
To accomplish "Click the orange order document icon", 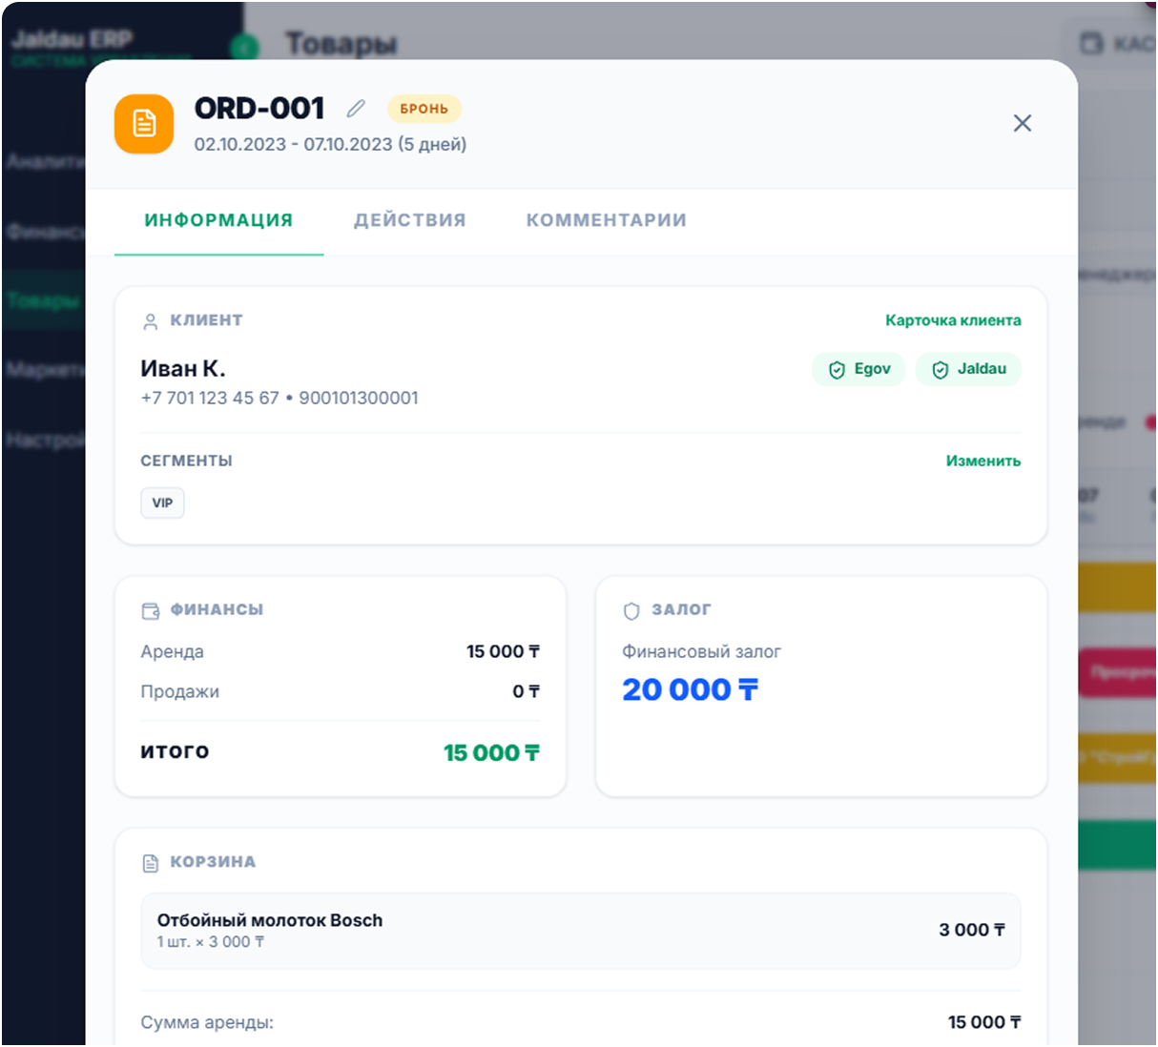I will click(144, 124).
